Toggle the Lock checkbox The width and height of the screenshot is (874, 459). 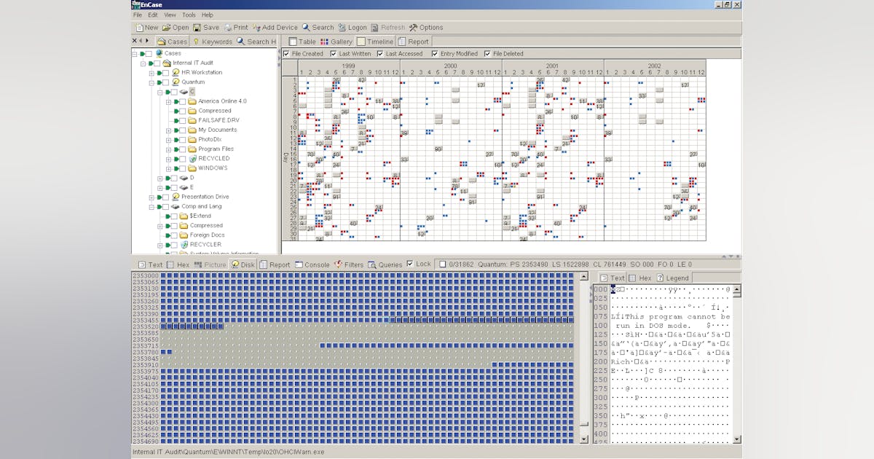[x=409, y=264]
